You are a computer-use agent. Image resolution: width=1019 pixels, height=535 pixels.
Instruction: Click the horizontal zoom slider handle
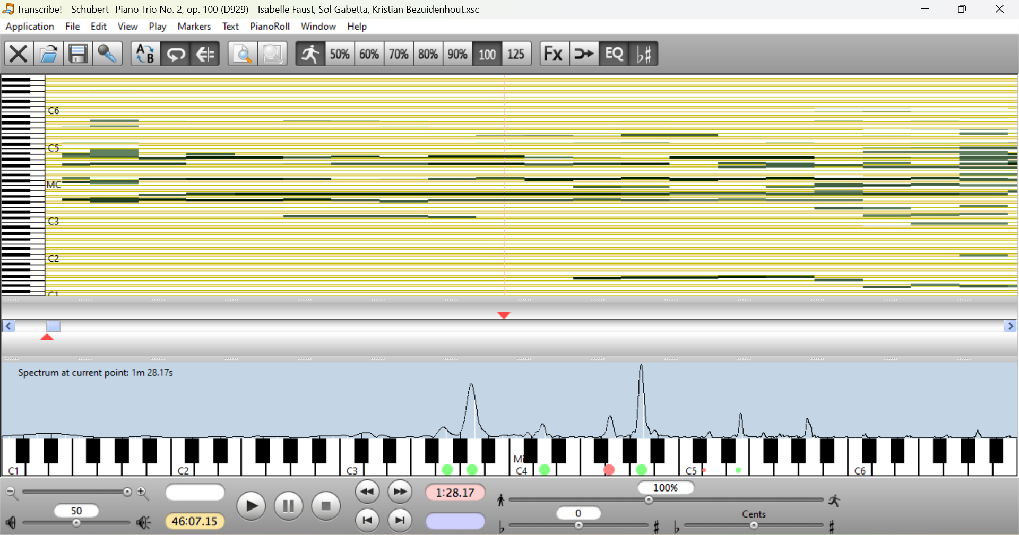127,492
